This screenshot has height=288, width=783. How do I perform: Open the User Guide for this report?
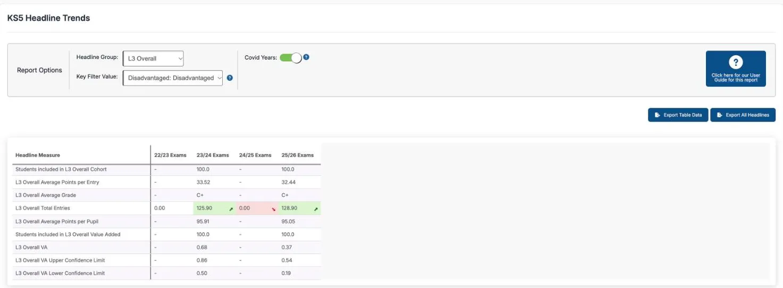tap(736, 69)
